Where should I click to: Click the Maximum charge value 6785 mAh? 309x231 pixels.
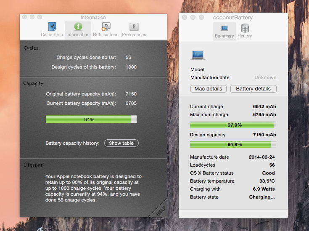[264, 114]
